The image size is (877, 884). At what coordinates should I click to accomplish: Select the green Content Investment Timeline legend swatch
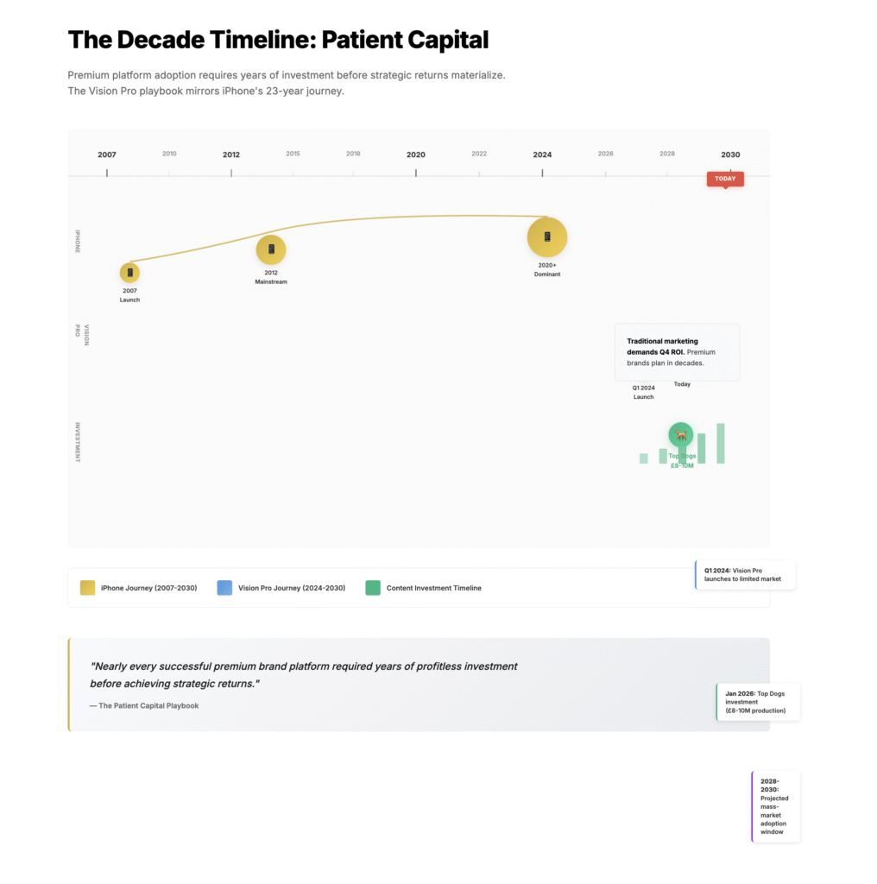pyautogui.click(x=373, y=588)
